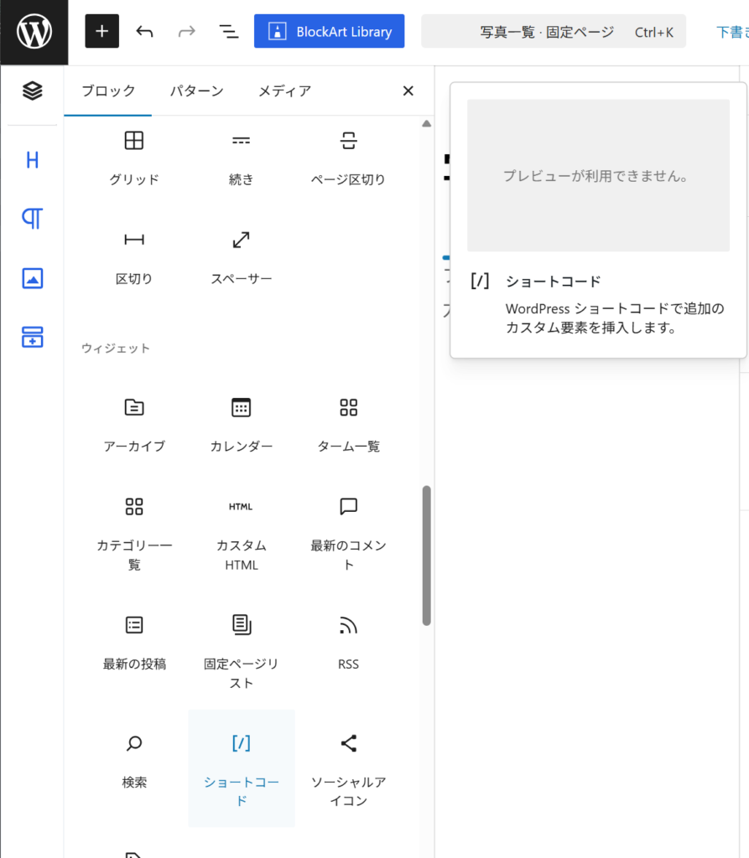Click the Heading H sidebar icon

(x=33, y=160)
